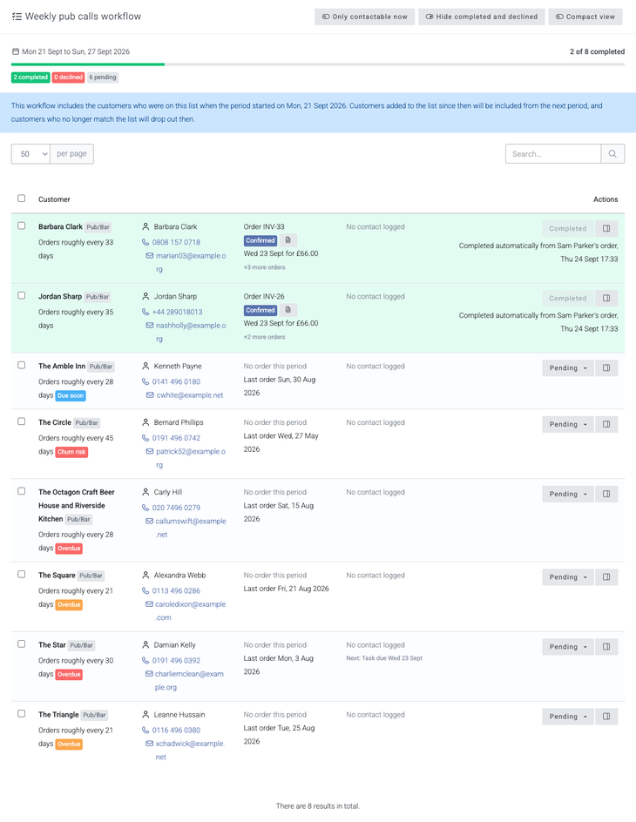Click the weekly completion progress bar
Image resolution: width=636 pixels, height=822 pixels.
pyautogui.click(x=318, y=64)
